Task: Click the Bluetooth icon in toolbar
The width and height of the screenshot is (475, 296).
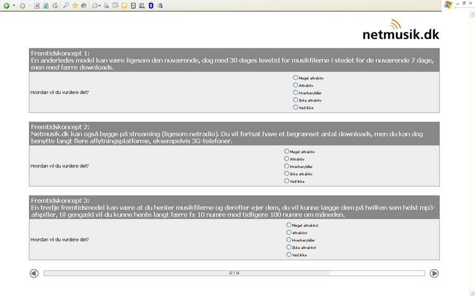Action: pos(151,6)
